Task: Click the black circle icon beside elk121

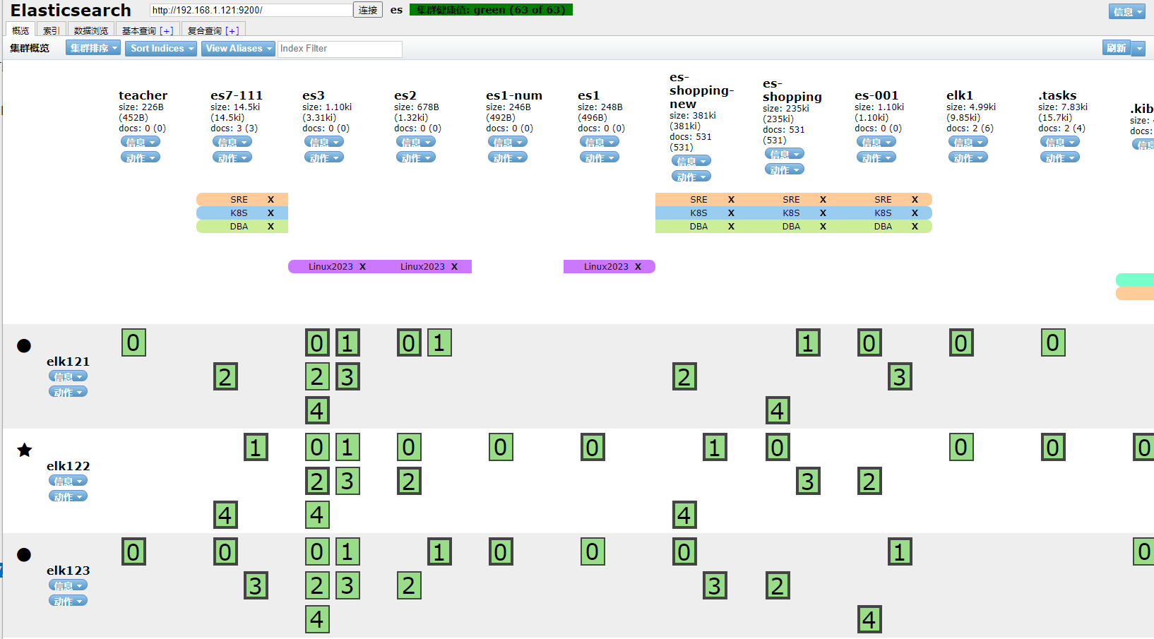Action: [x=24, y=345]
